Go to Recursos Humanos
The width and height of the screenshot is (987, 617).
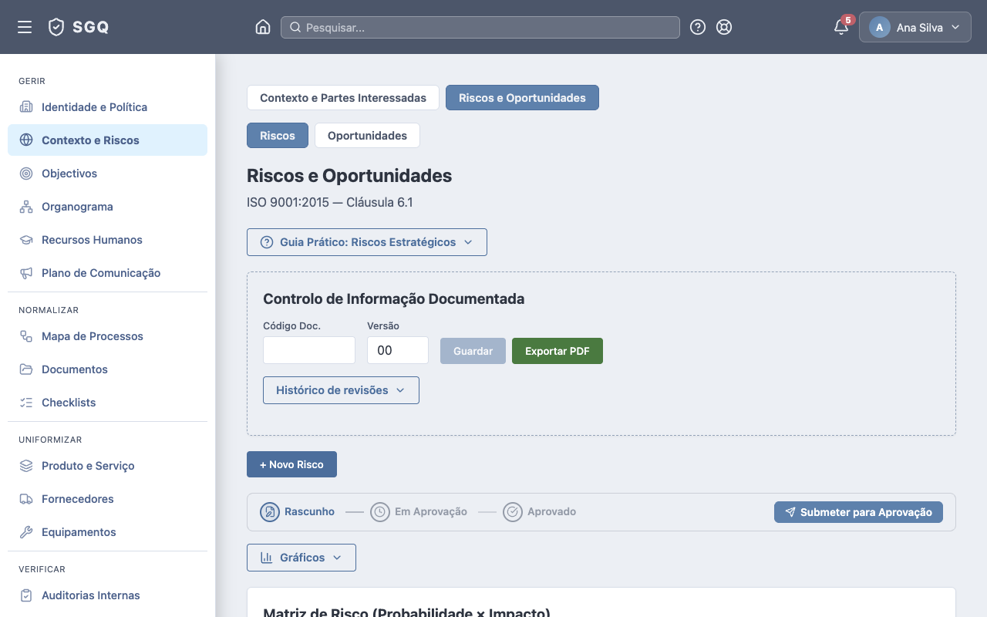[107, 240]
